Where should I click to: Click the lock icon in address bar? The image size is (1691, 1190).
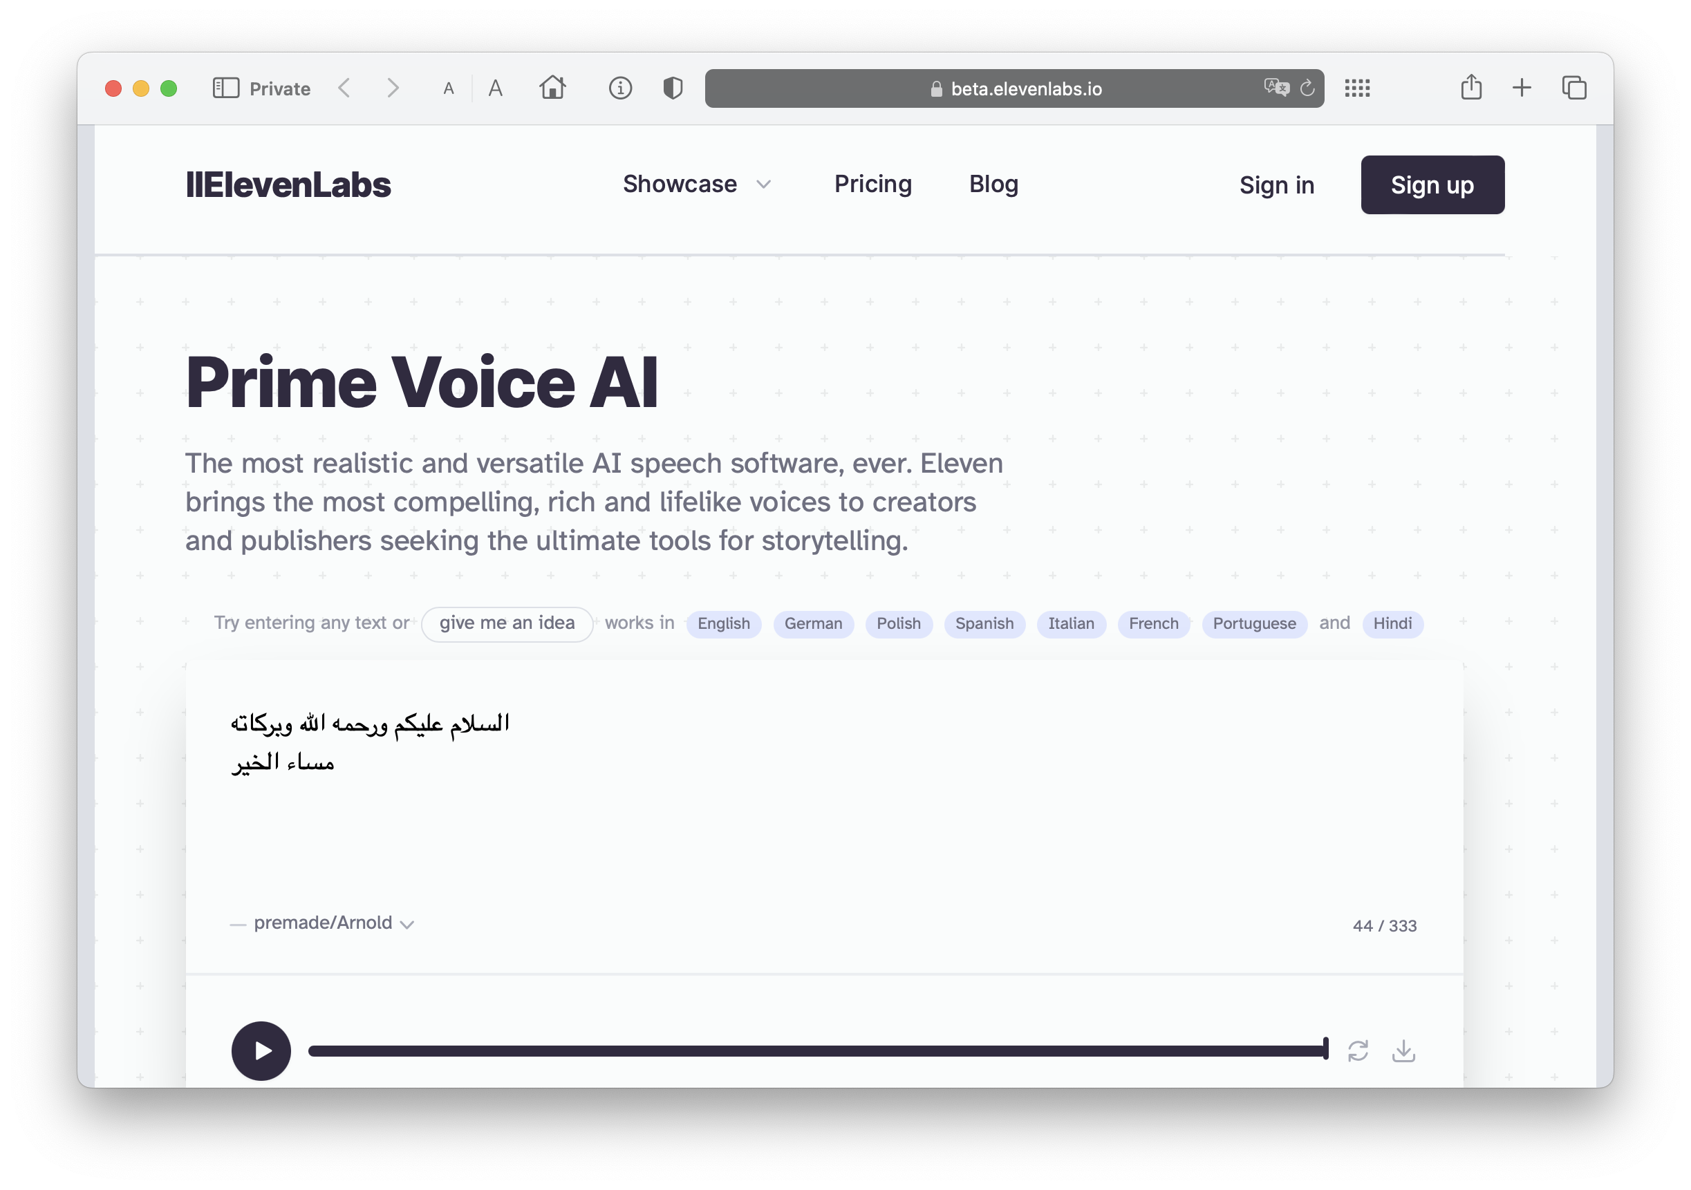[935, 88]
